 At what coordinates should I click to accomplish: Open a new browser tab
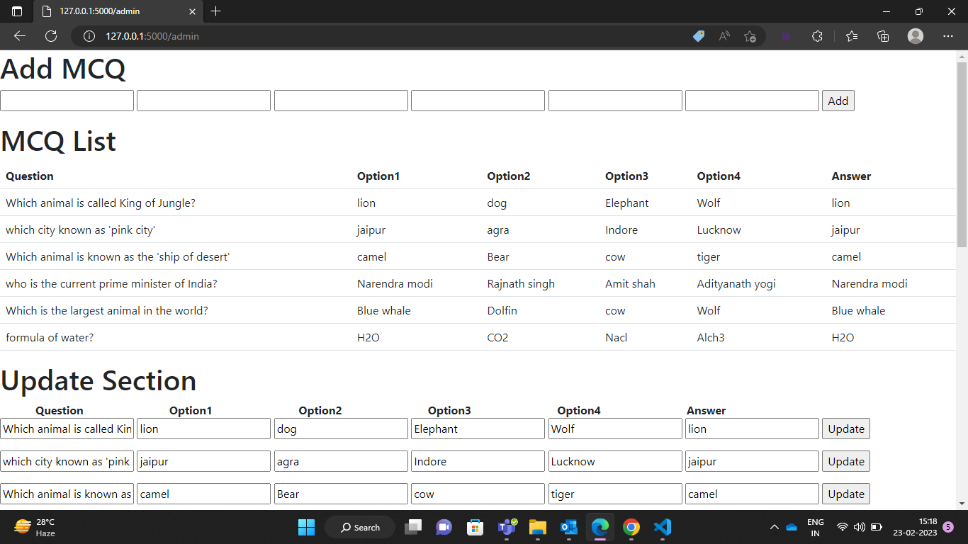click(x=215, y=11)
